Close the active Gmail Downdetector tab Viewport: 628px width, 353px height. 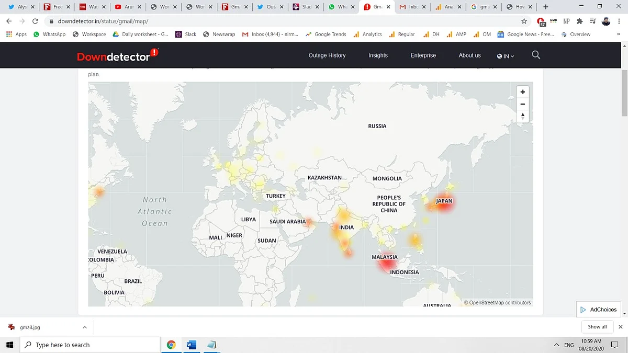click(x=388, y=7)
